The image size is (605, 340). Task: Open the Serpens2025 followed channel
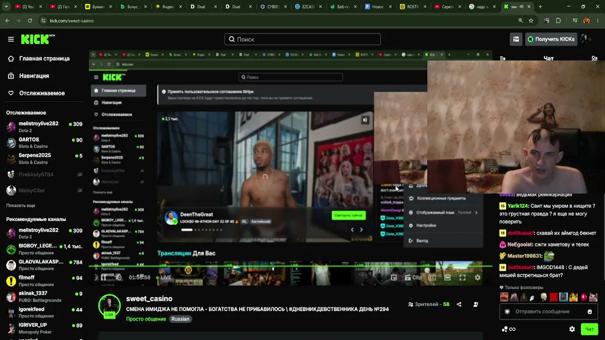(x=44, y=159)
